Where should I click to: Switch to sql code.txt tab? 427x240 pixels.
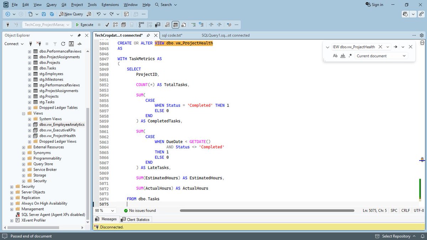coord(172,35)
